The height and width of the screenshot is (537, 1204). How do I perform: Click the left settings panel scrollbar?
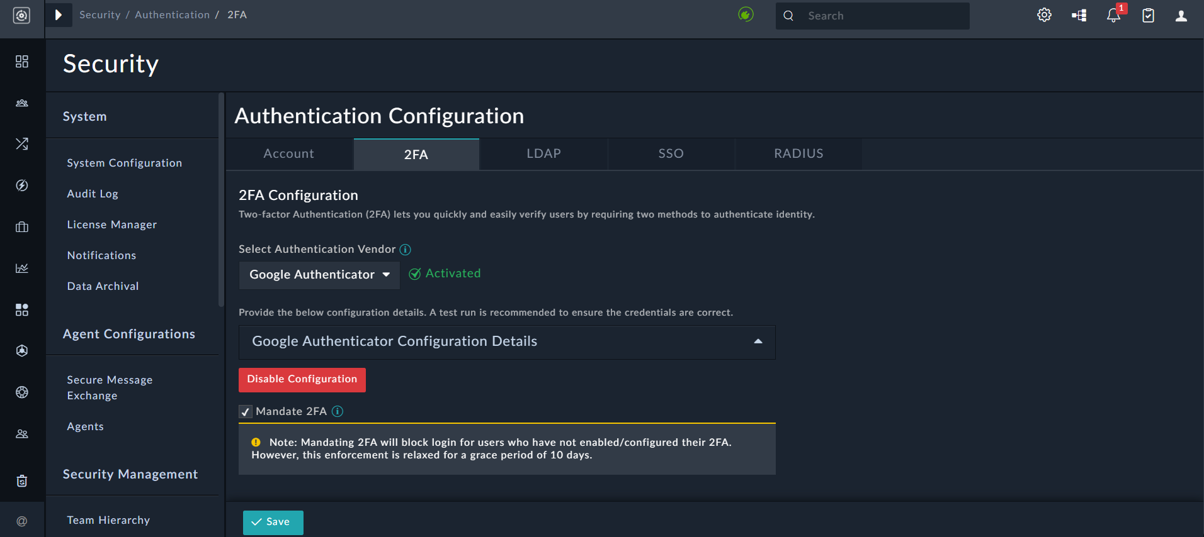tap(221, 201)
